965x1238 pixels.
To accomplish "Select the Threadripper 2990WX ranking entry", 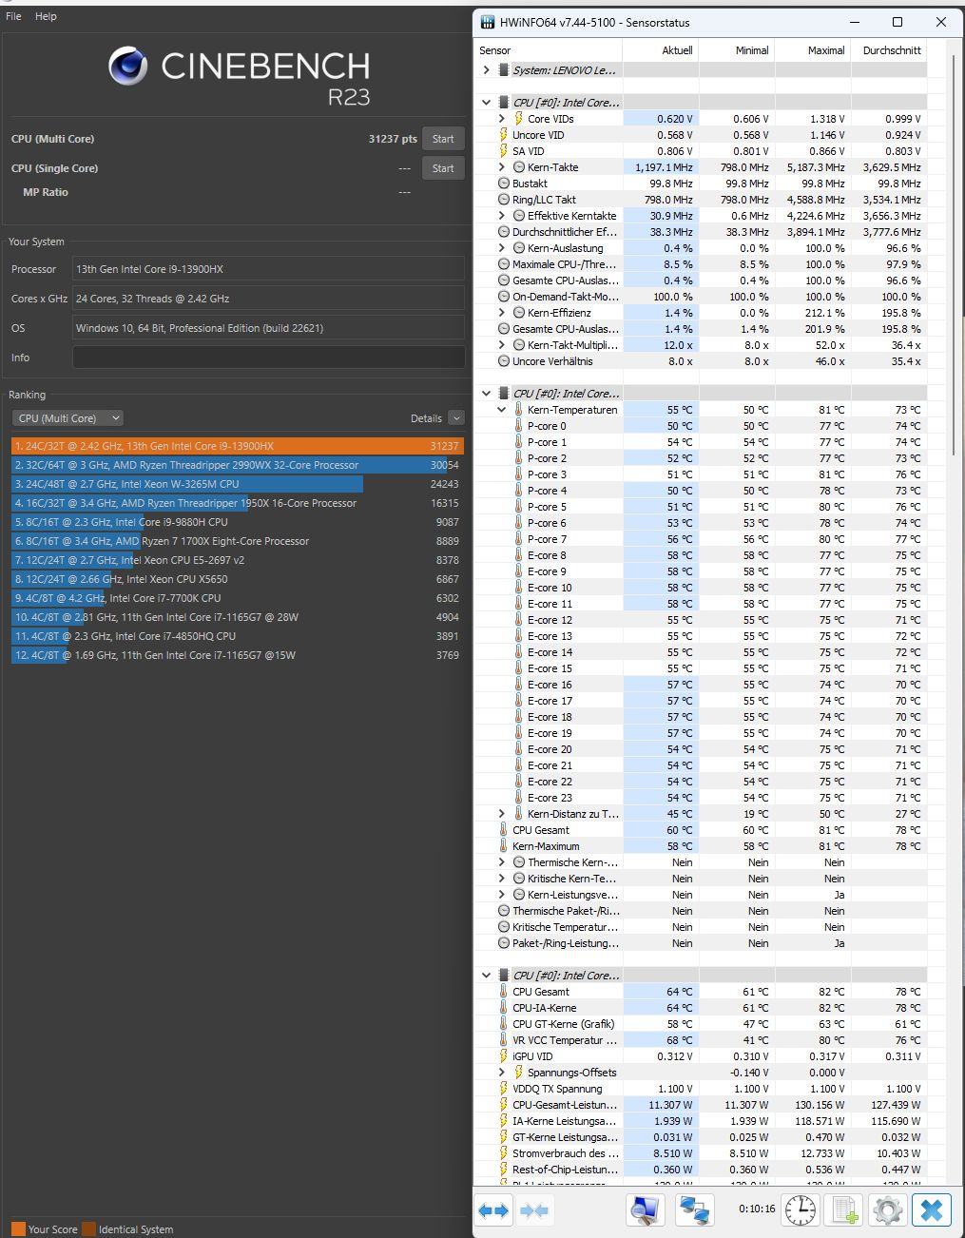I will (238, 465).
